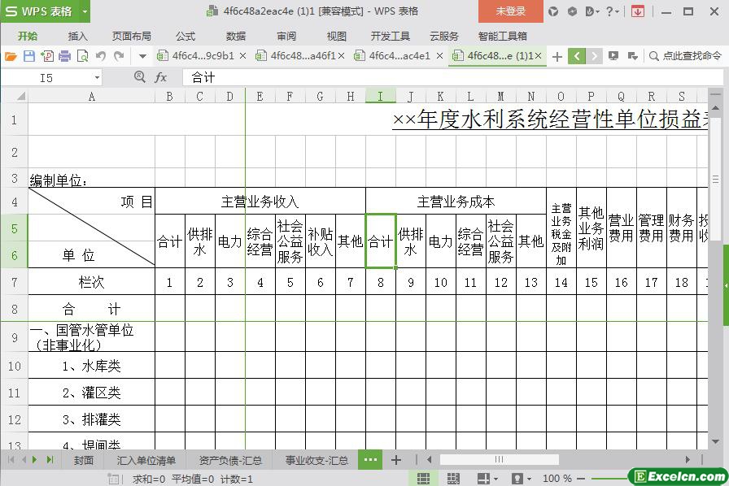The width and height of the screenshot is (729, 486).
Task: Click the select-all corner triangle
Action: pos(20,96)
